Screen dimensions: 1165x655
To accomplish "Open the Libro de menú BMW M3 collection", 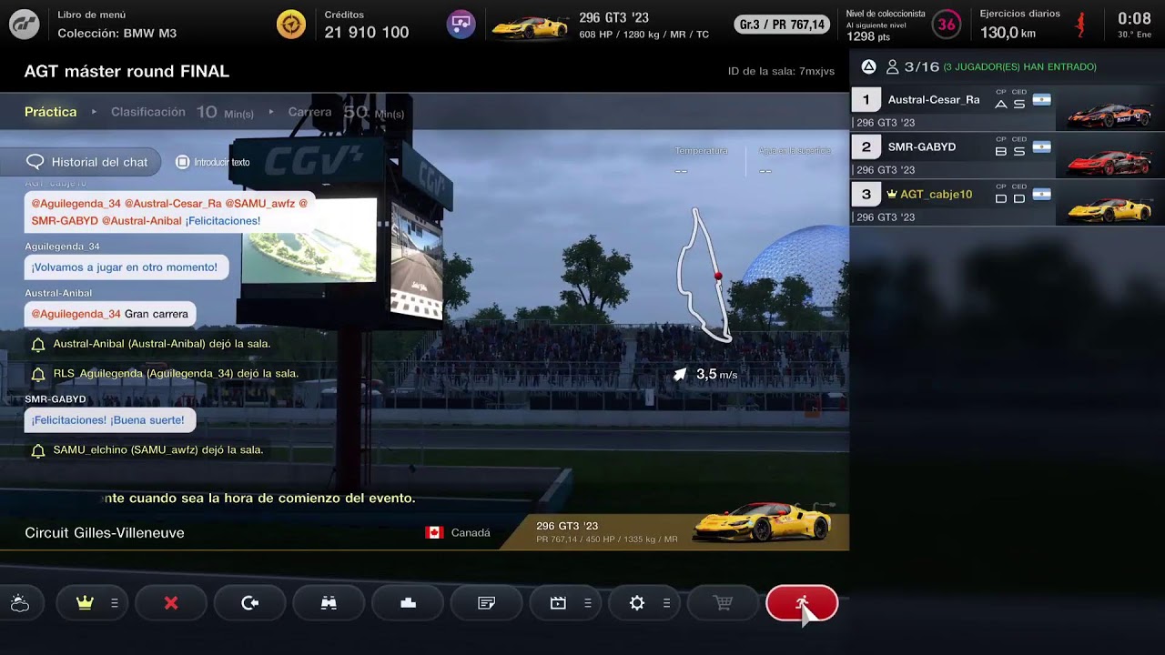I will pos(116,25).
